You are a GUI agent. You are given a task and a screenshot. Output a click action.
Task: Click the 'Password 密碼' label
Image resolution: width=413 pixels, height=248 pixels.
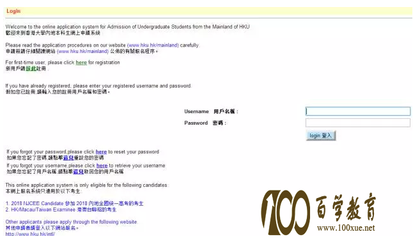[205, 123]
